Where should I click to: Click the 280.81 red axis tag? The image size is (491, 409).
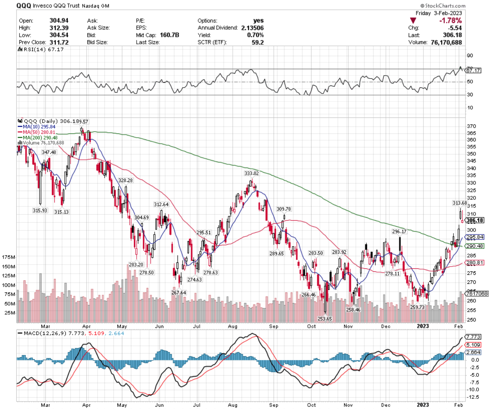475,262
